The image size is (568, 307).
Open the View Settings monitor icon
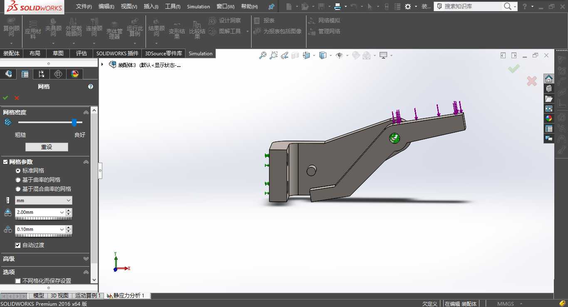(x=383, y=55)
